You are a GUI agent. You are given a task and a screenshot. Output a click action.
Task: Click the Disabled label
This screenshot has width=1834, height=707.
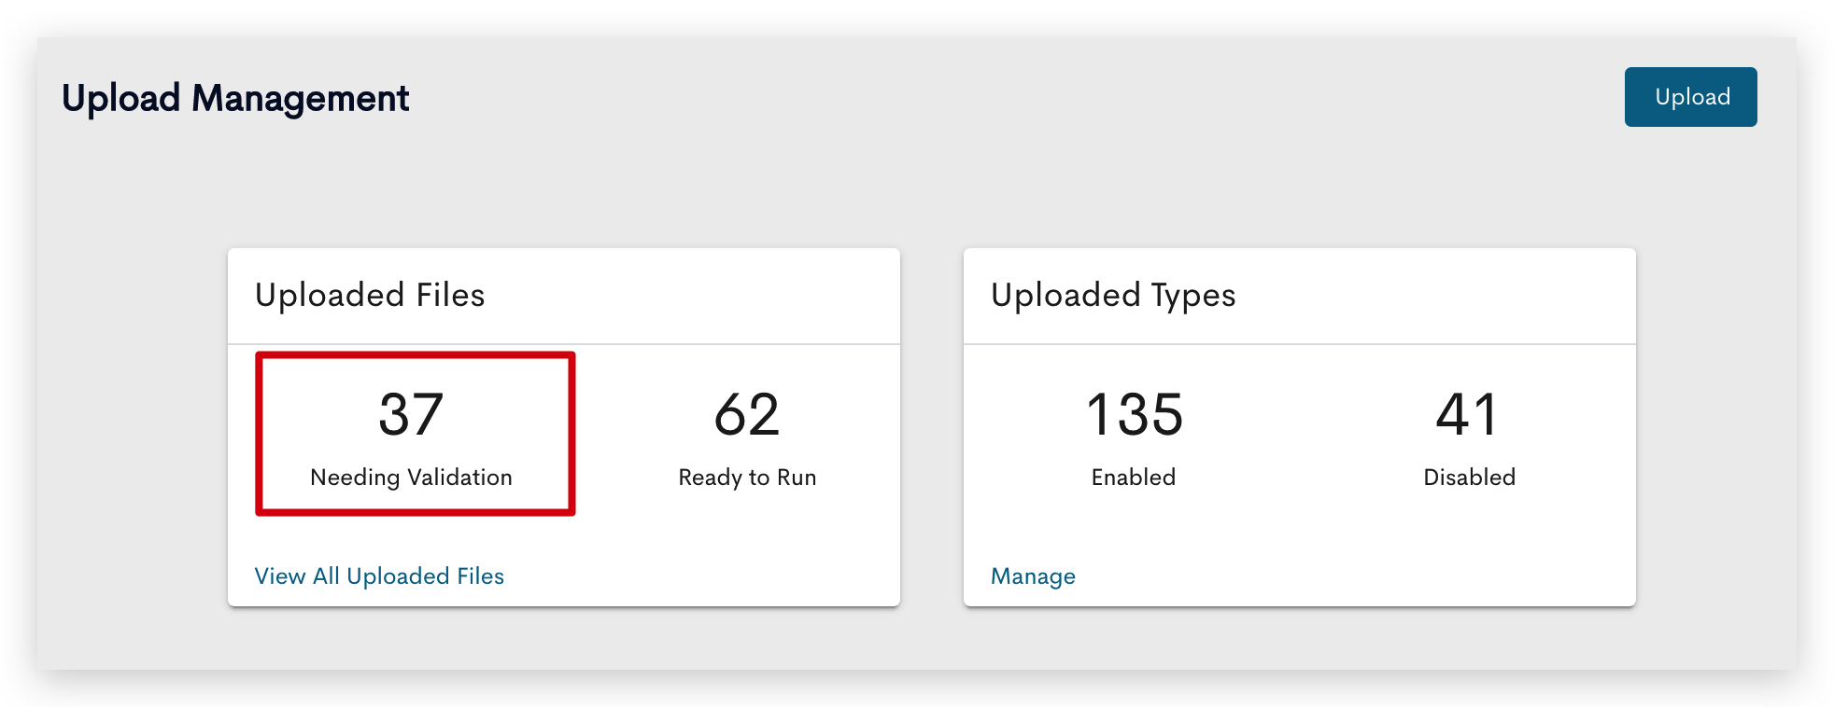pos(1469,478)
